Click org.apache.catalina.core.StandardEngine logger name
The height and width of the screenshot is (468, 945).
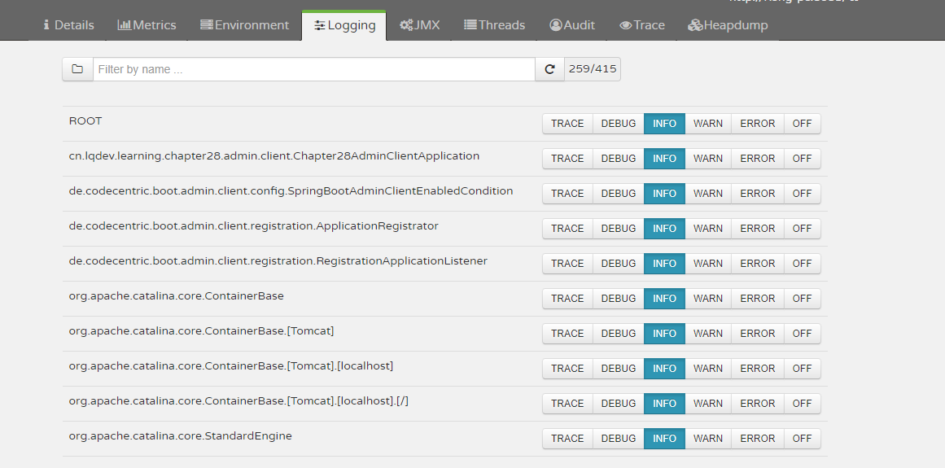180,435
